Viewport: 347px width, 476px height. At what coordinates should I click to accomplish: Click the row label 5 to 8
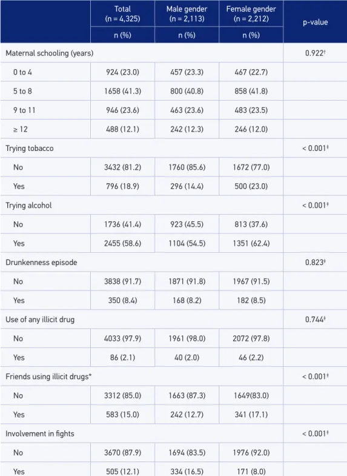tap(22, 92)
